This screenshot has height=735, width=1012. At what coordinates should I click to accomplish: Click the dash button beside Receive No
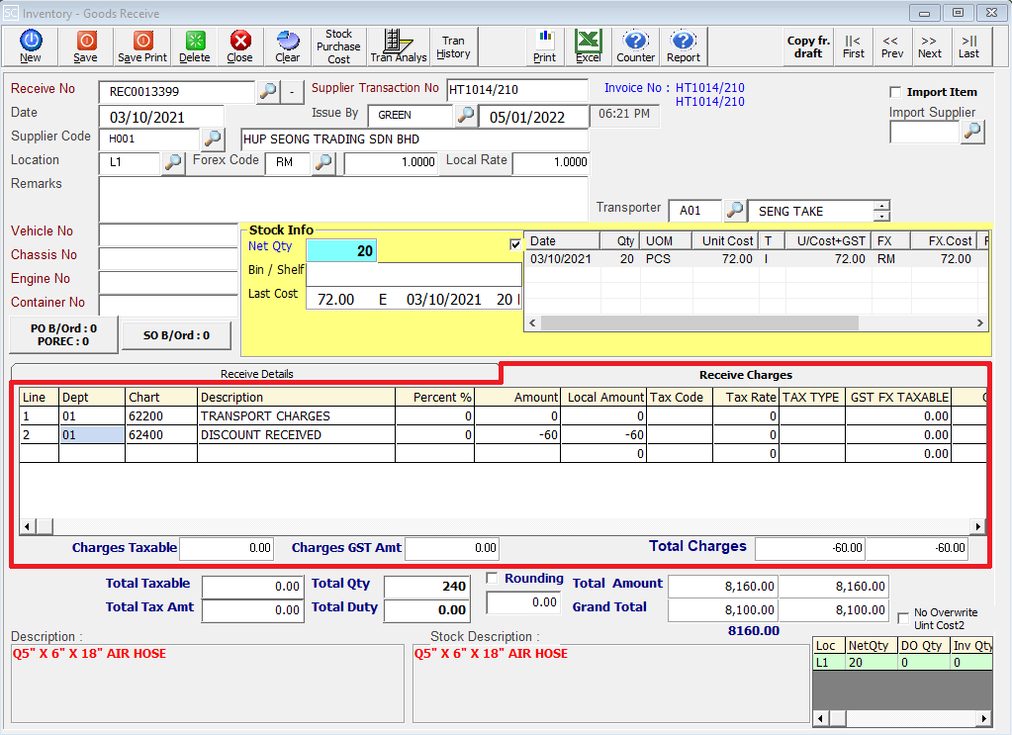(293, 92)
